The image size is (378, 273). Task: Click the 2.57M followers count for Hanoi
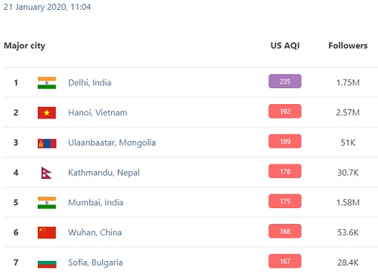(348, 112)
